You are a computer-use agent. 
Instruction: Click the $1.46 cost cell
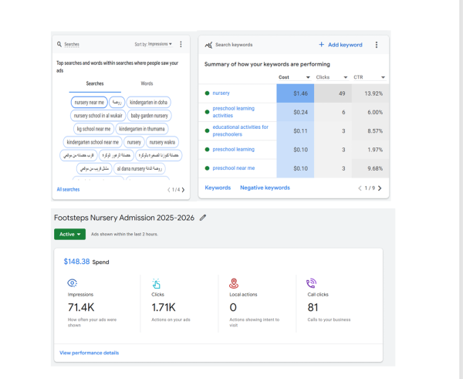296,93
